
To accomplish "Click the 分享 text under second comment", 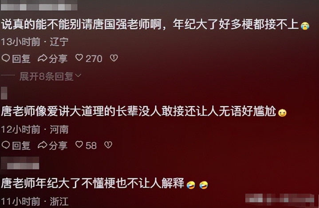I will [58, 146].
